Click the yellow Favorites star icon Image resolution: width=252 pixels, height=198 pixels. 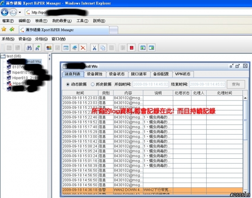4,29
